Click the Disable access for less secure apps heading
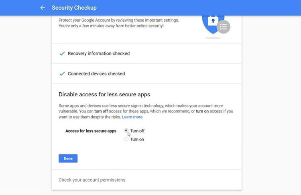The image size is (301, 195). click(x=104, y=95)
